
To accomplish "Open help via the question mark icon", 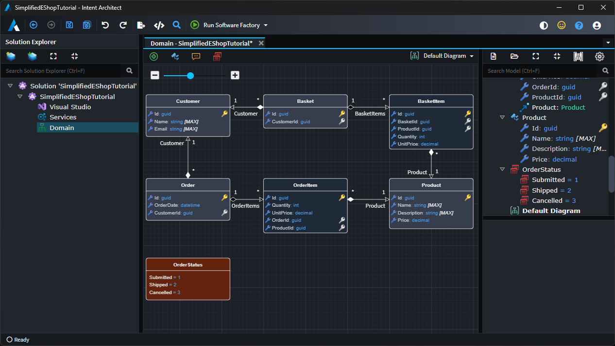I will pos(579,25).
